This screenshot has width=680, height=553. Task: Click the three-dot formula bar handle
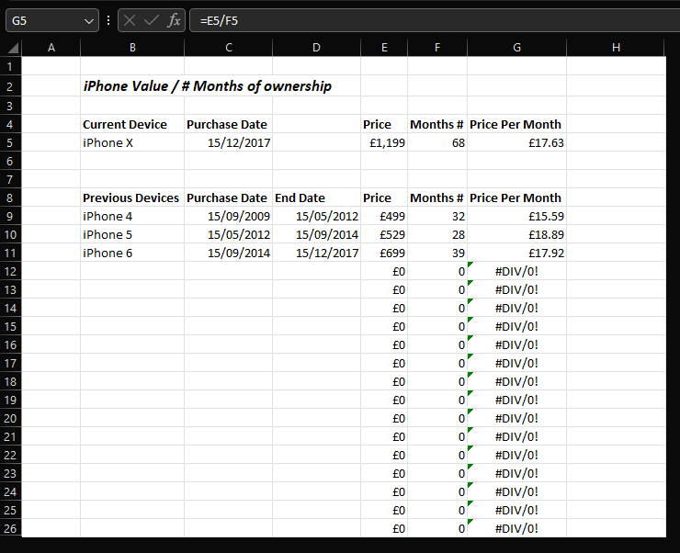tap(108, 20)
